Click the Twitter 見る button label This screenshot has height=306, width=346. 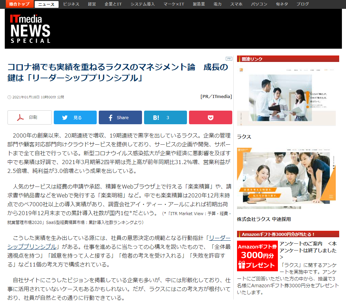pyautogui.click(x=77, y=117)
